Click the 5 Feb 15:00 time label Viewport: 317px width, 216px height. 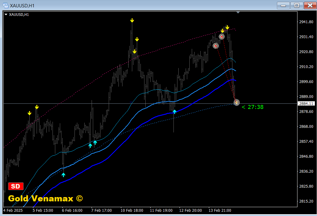coord(43,210)
